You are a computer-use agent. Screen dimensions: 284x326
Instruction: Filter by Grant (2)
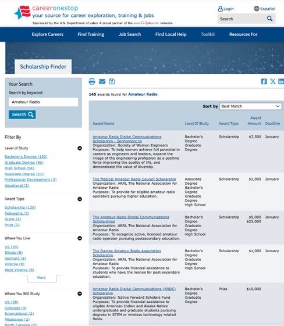pos(13,219)
